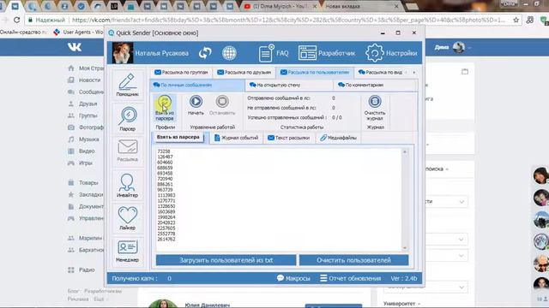Reload the page in Chrome
This screenshot has height=308, width=549.
(16, 20)
